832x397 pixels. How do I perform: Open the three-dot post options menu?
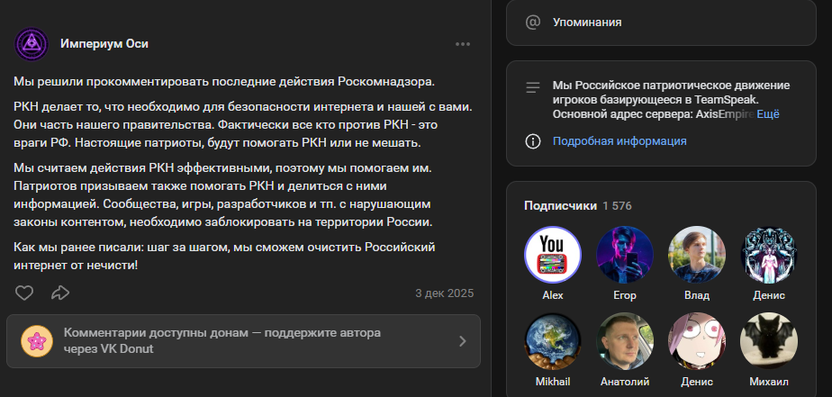coord(463,44)
